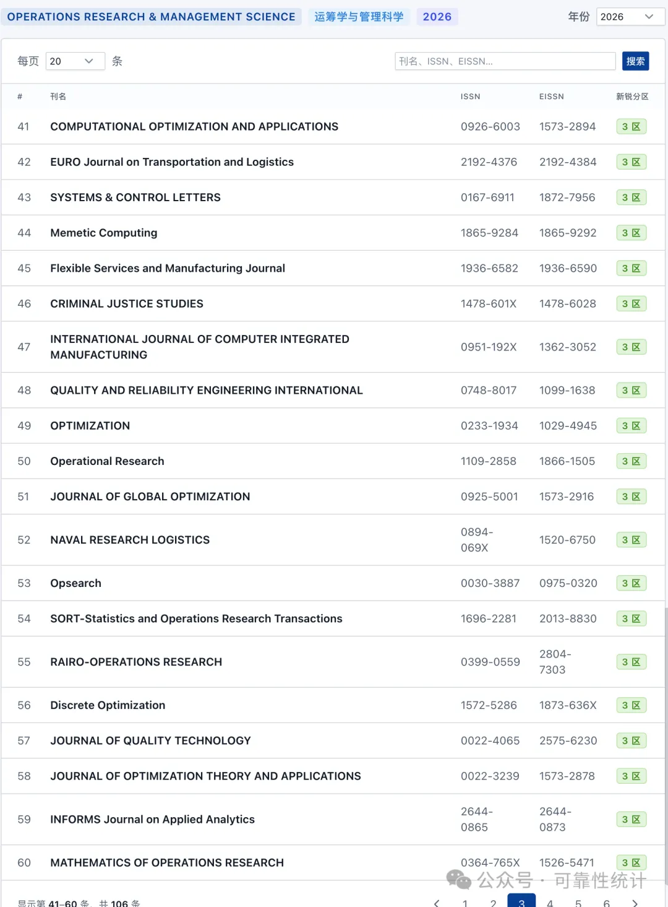The width and height of the screenshot is (668, 907).
Task: Open Opsearch journal
Action: (x=75, y=583)
